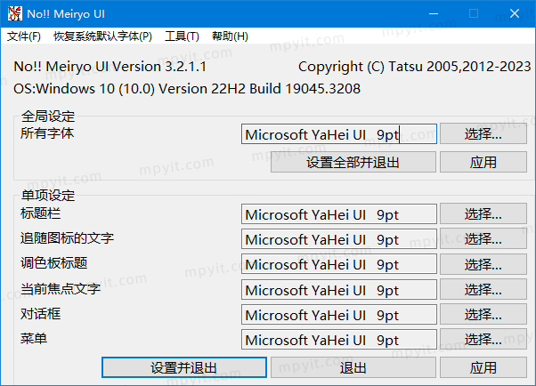This screenshot has width=536, height=386.
Task: Click the 菜单 label
Action: [x=34, y=339]
